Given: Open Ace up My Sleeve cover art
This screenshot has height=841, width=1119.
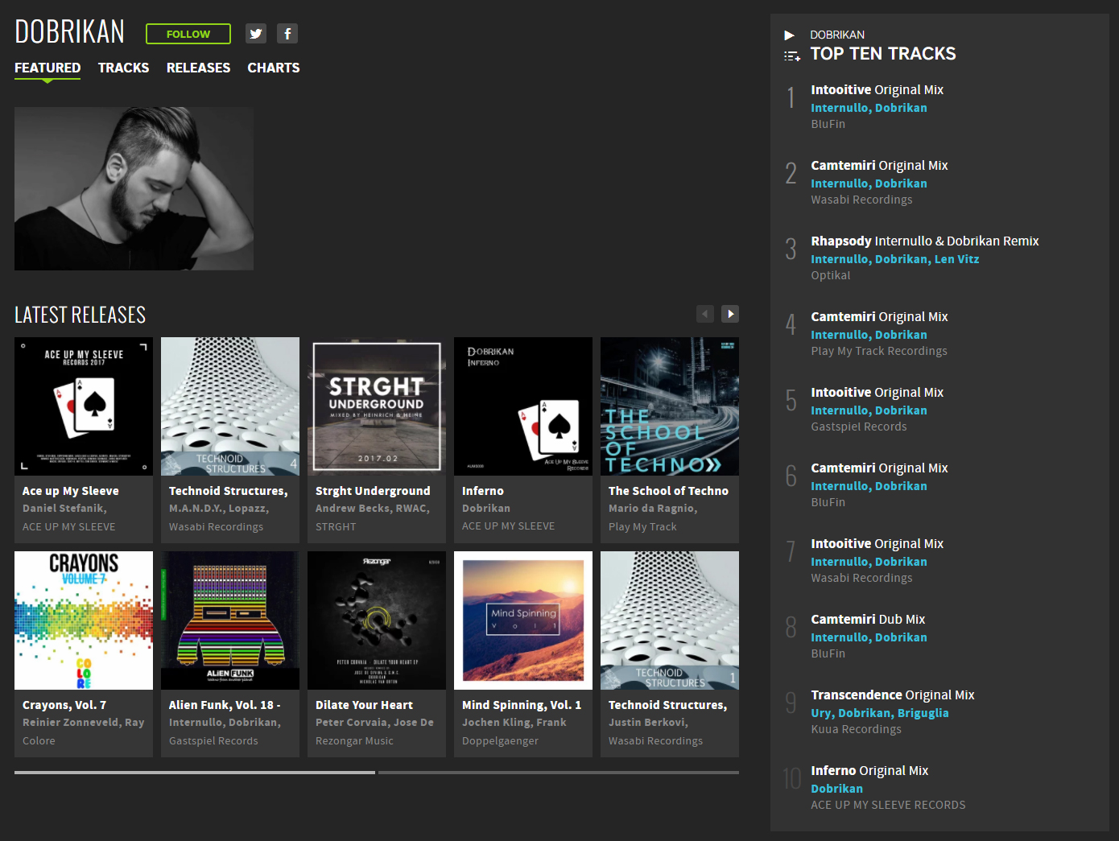Looking at the screenshot, I should pyautogui.click(x=84, y=406).
